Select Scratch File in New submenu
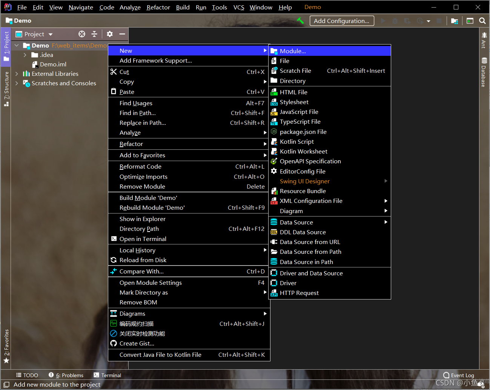 (330, 71)
